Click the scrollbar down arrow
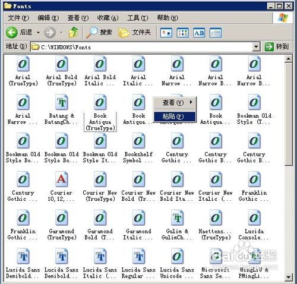Screen dimensions: 297x284 pos(289,277)
